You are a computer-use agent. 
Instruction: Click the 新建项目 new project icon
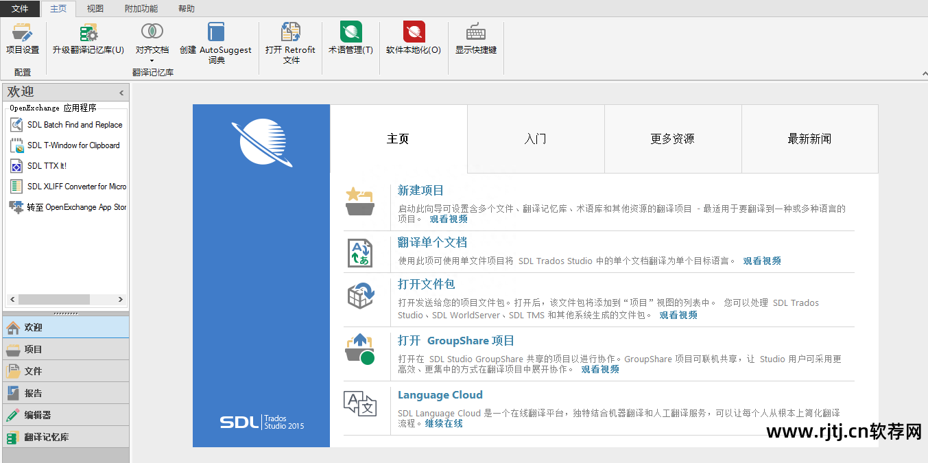tap(359, 200)
